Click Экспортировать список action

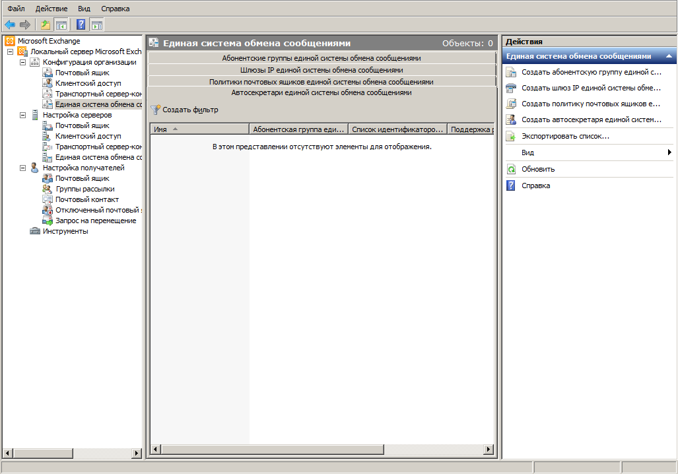[566, 136]
